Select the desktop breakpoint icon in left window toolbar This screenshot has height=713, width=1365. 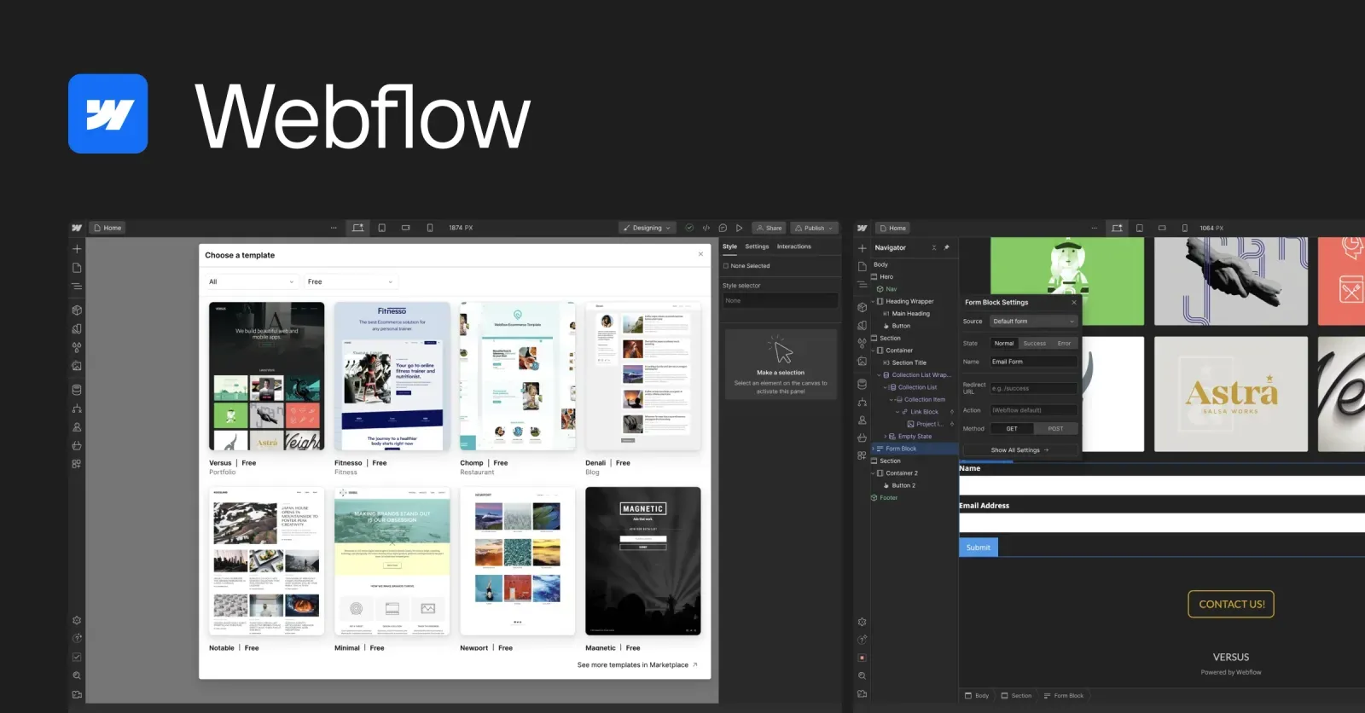pyautogui.click(x=357, y=228)
